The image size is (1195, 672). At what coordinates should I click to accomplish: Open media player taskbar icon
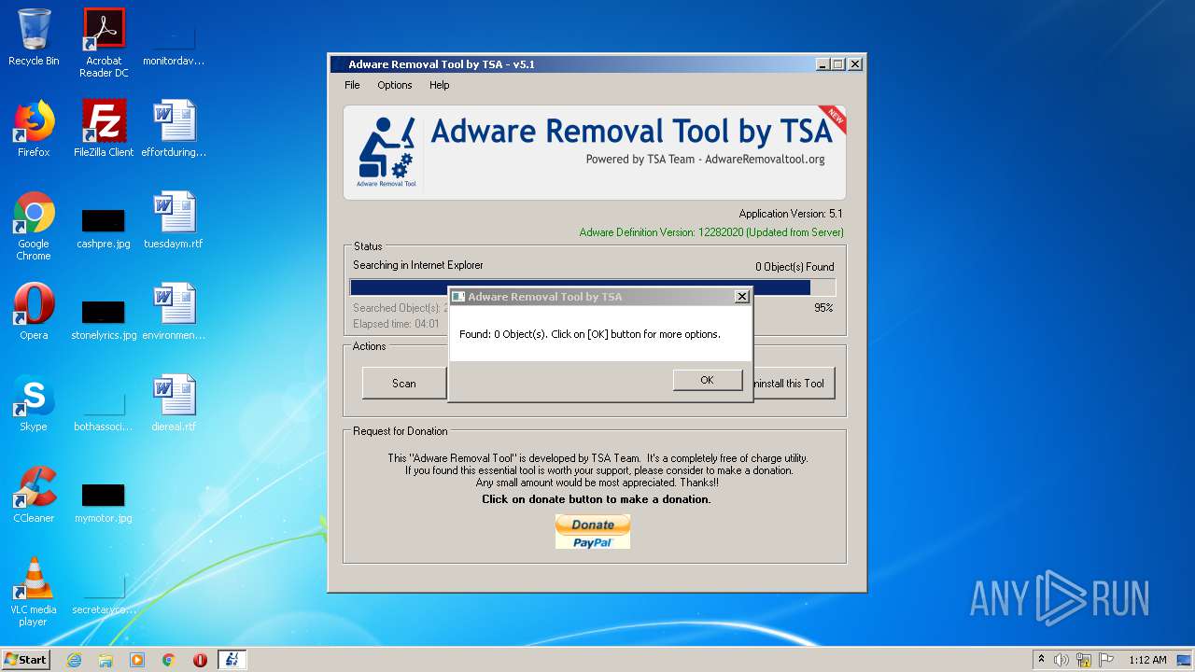click(137, 660)
